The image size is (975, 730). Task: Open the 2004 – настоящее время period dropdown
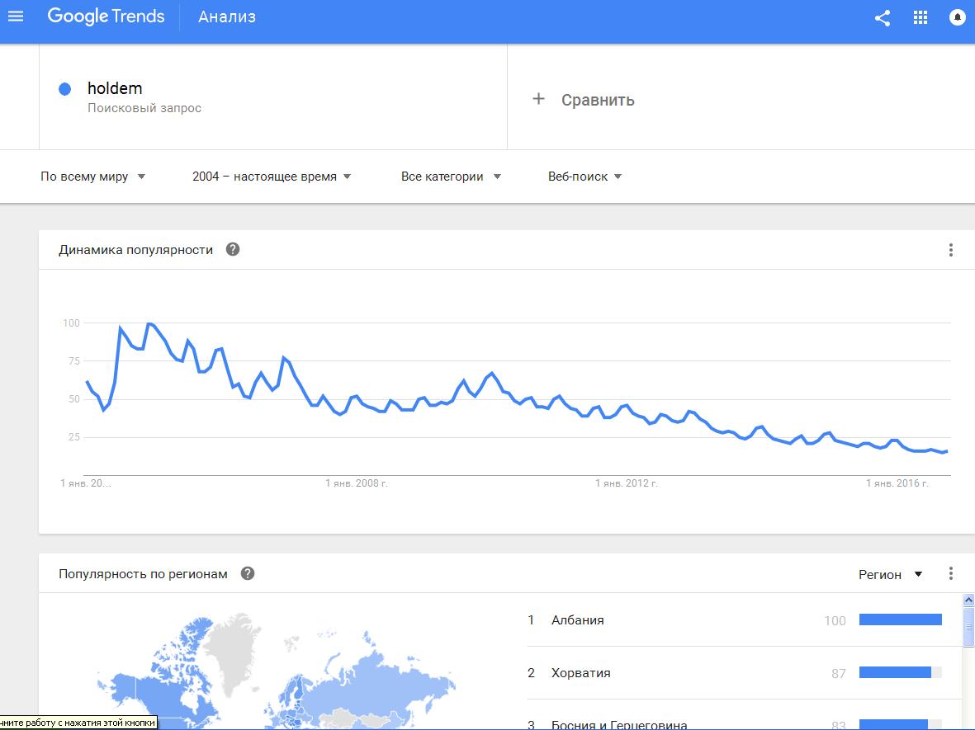[x=272, y=177]
